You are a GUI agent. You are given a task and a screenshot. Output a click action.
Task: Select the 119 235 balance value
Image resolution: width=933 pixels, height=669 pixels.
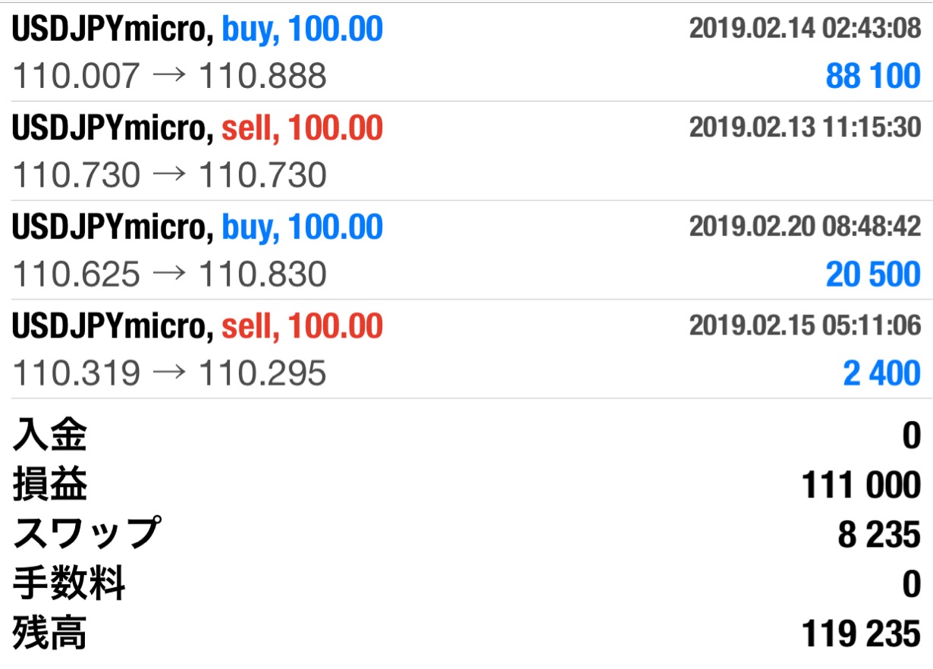coord(861,634)
